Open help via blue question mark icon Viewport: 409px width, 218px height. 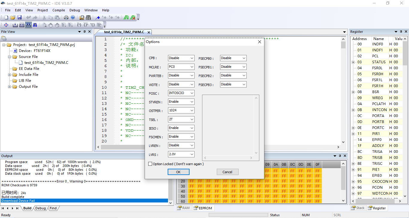(73, 18)
